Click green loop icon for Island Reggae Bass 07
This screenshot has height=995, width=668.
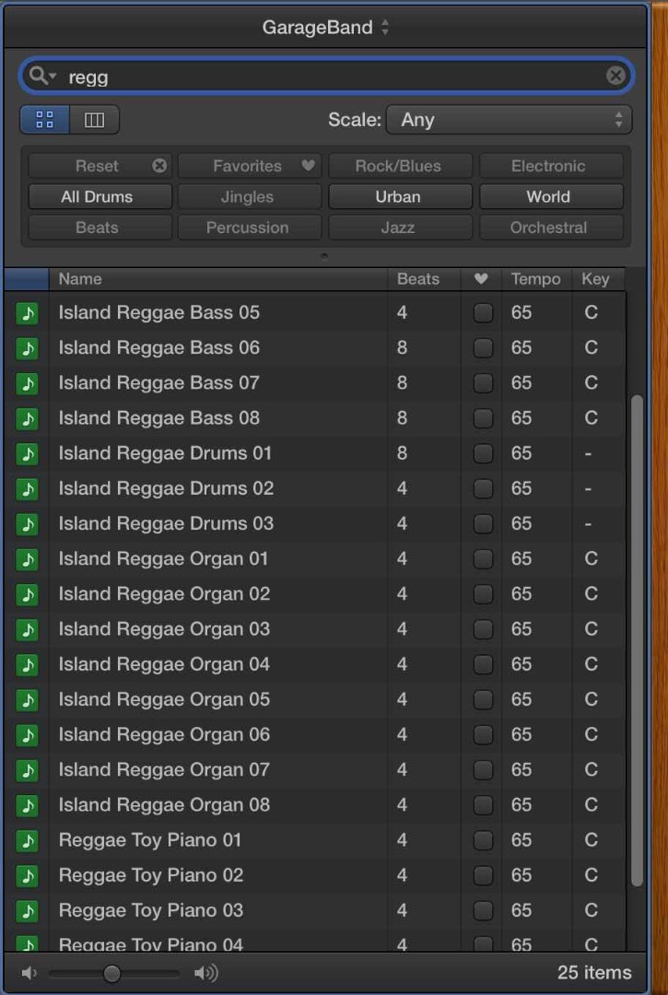pos(27,383)
